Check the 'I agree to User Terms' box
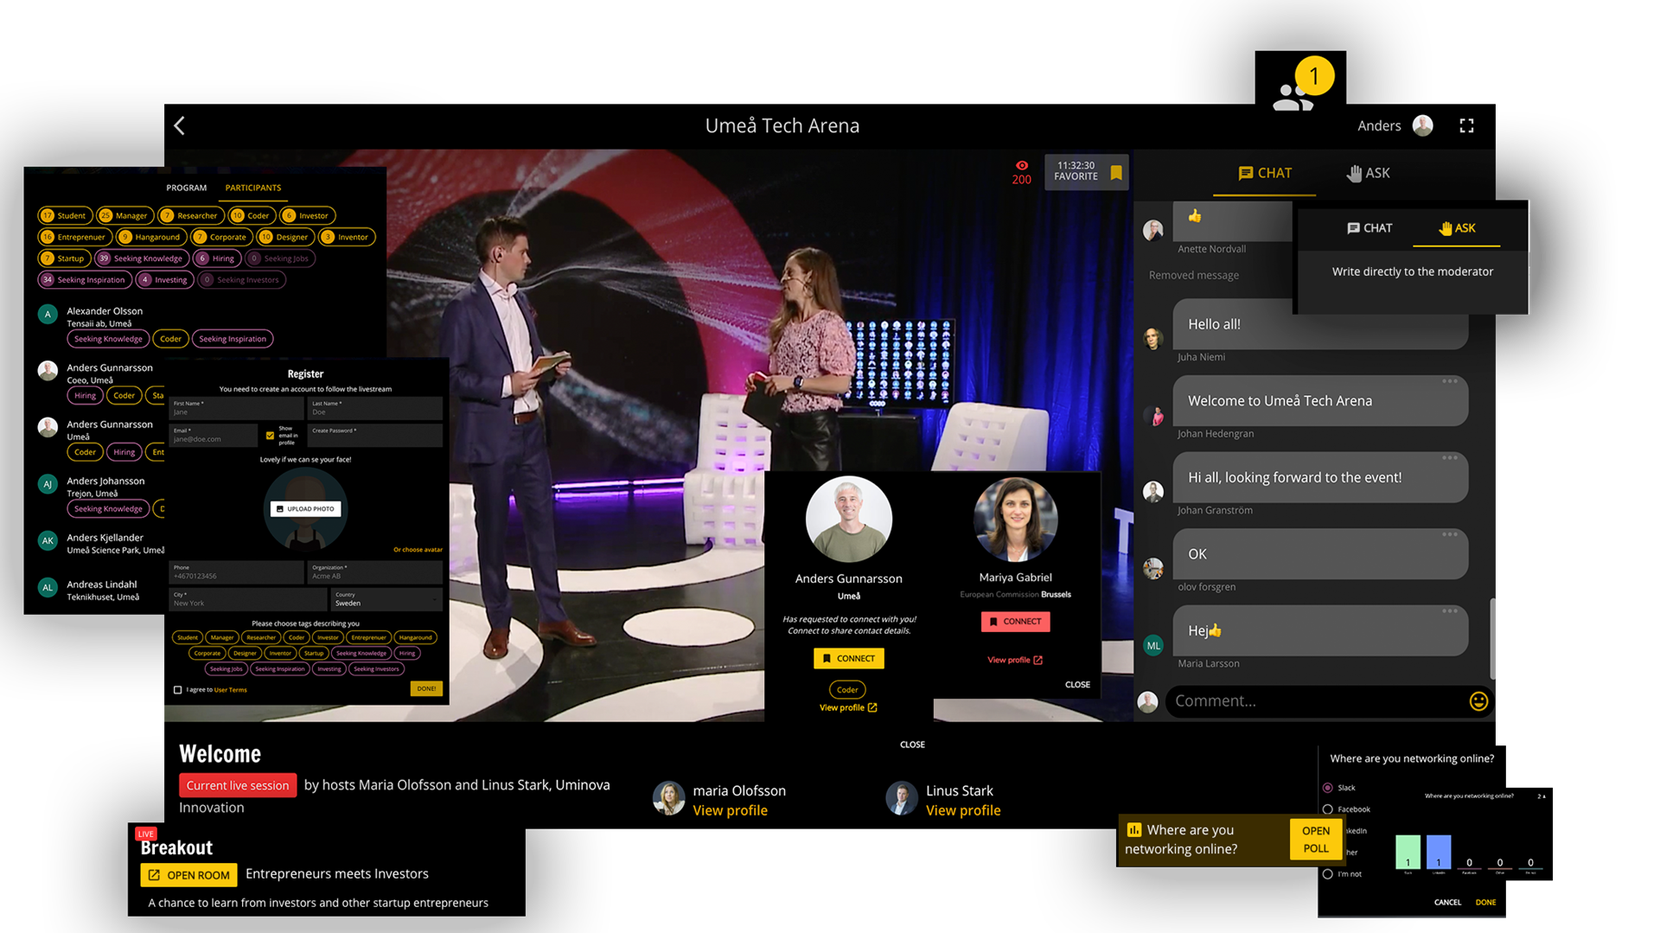 pos(178,690)
